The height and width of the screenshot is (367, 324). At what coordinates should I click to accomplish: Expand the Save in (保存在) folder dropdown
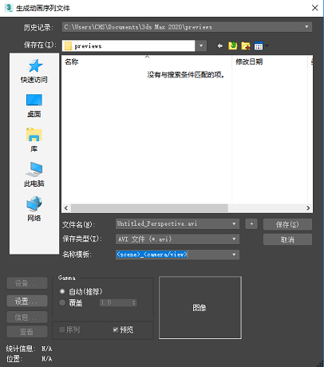201,45
